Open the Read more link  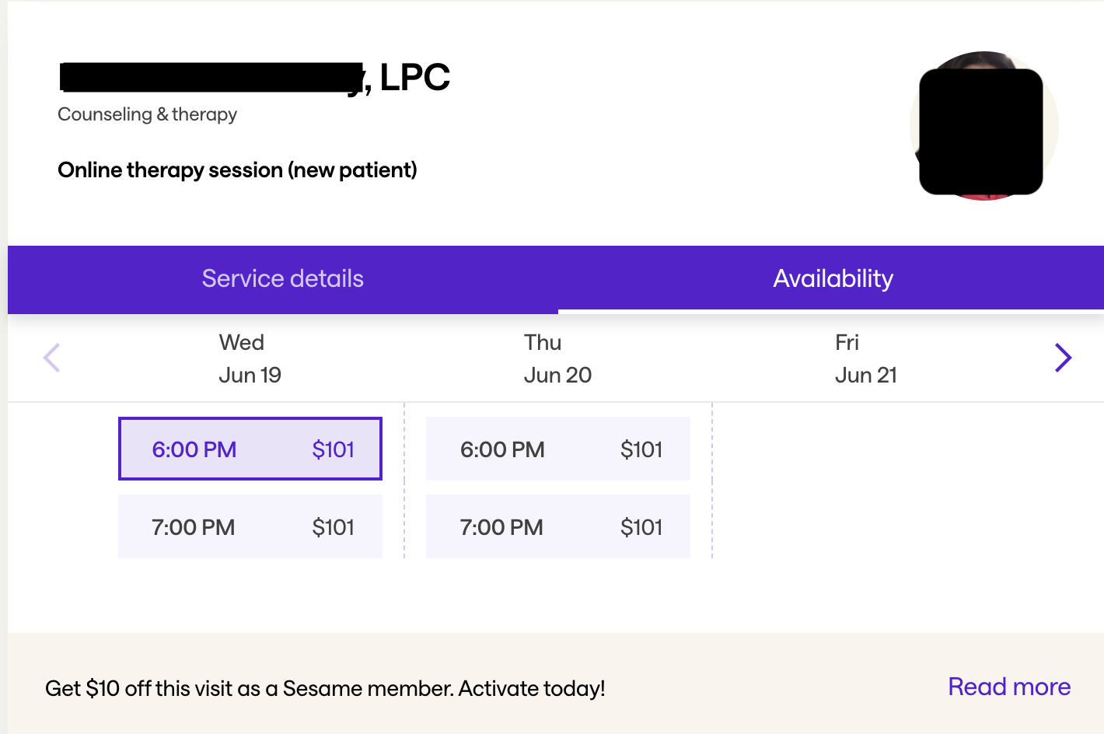pyautogui.click(x=1008, y=687)
